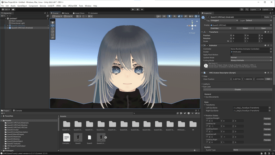Select the Transform tool in scene toolbar

coord(53,38)
